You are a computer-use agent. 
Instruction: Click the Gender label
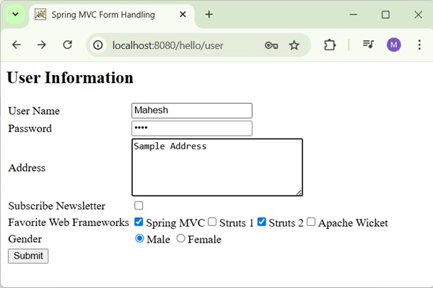point(25,239)
